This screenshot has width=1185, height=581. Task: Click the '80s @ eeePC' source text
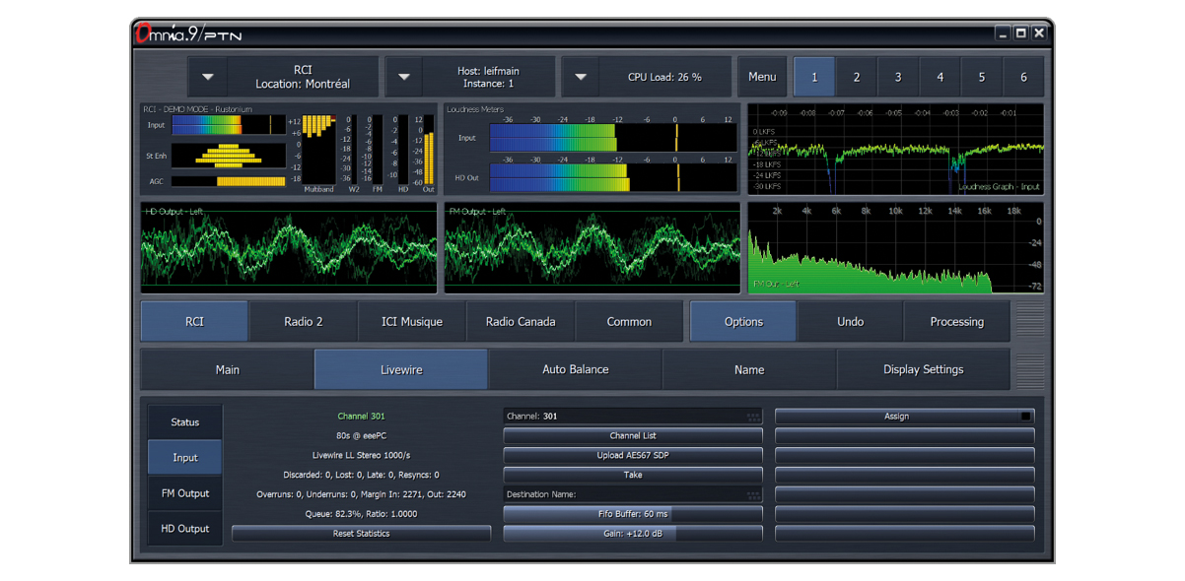[361, 435]
